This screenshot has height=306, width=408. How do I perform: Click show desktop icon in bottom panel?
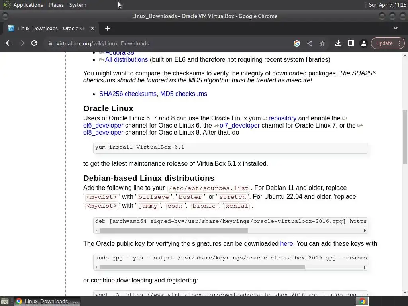pyautogui.click(x=5, y=301)
